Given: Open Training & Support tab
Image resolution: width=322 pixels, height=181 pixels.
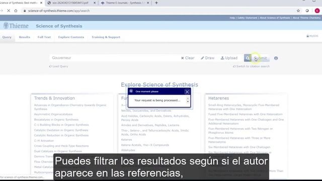Looking at the screenshot, I should (x=106, y=37).
